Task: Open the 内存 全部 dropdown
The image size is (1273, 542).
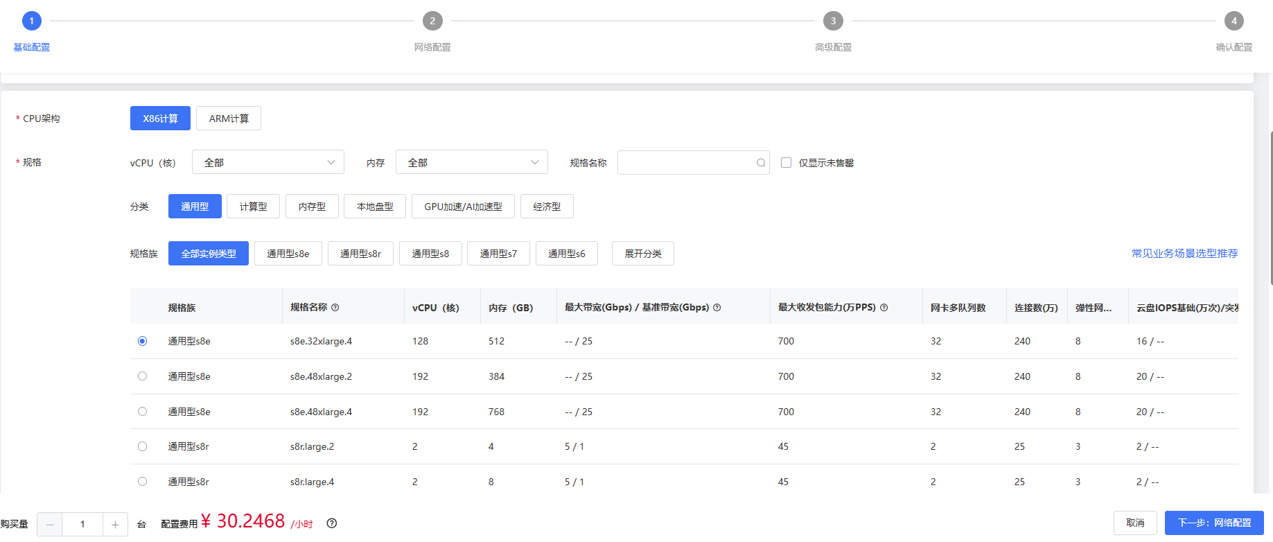Action: pos(471,163)
